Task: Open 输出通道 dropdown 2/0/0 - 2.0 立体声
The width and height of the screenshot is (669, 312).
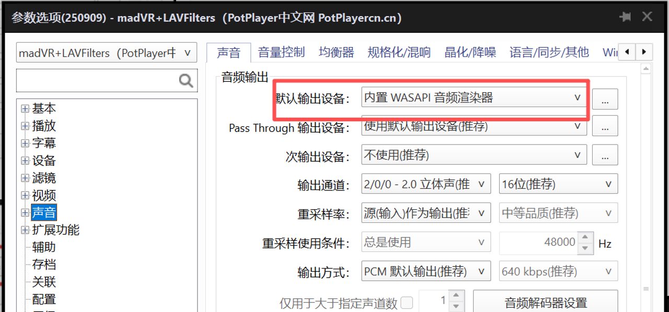Action: click(x=426, y=184)
